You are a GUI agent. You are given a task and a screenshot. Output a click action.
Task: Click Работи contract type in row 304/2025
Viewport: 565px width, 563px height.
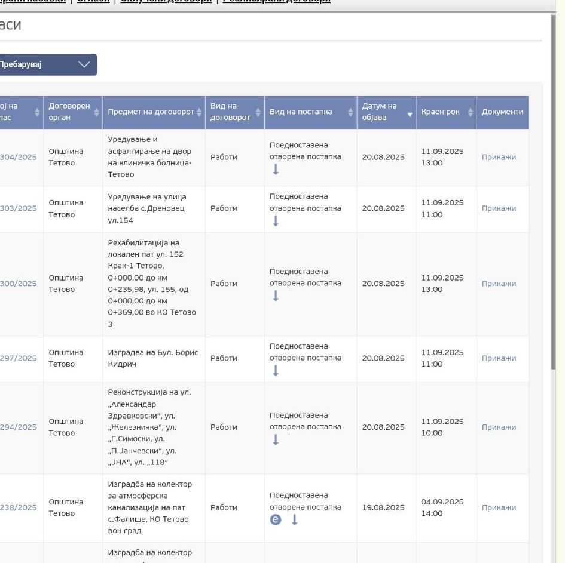(x=224, y=157)
